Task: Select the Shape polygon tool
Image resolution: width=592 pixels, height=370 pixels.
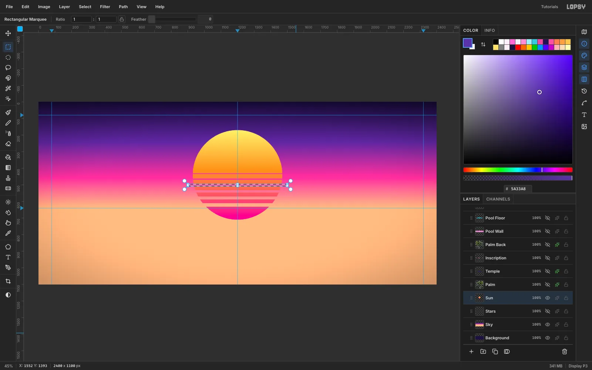Action: click(8, 247)
